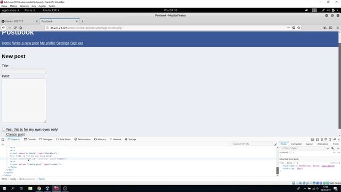This screenshot has height=192, width=341.
Task: Open the Network devtools tab
Action: pyautogui.click(x=115, y=139)
